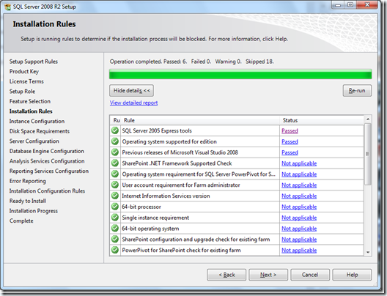This screenshot has height=296, width=387.
Task: Select Feature Selection step in sidebar
Action: click(30, 101)
